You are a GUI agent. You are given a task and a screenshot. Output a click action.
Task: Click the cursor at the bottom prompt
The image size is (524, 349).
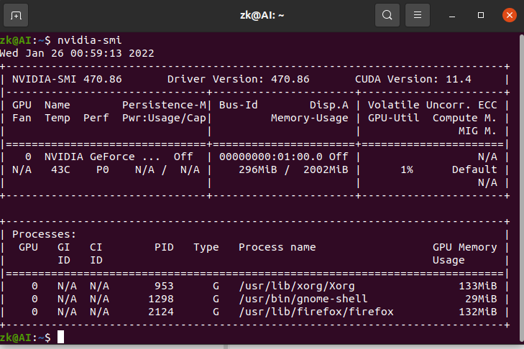tap(60, 337)
